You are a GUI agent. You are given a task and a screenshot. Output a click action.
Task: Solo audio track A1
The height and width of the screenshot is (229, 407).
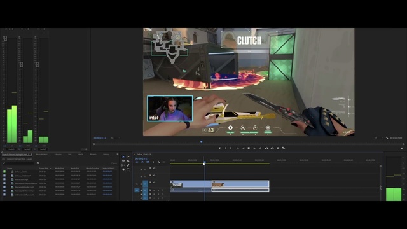click(158, 190)
